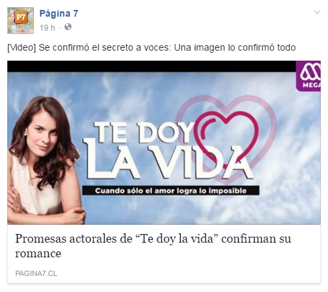Image resolution: width=328 pixels, height=292 pixels.
Task: Click the PAGINA7.CL source domain
Action: (36, 273)
